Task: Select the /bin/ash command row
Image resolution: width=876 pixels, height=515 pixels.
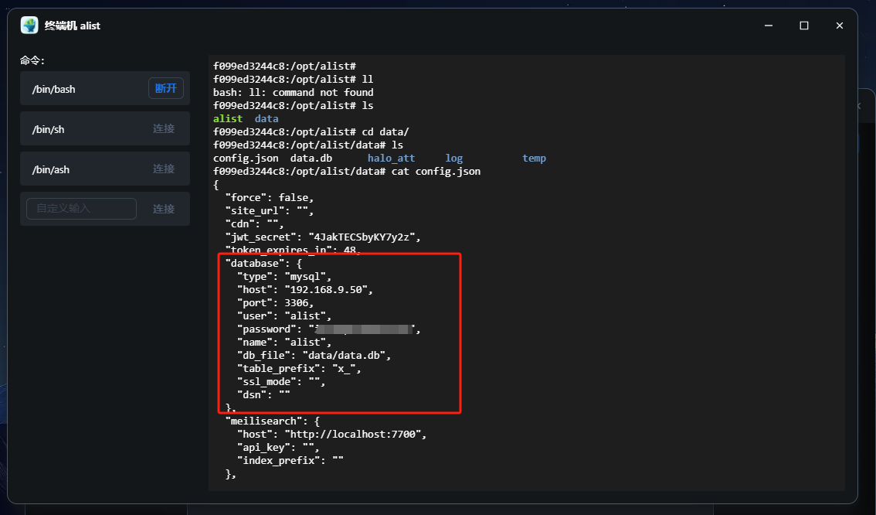Action: tap(105, 169)
